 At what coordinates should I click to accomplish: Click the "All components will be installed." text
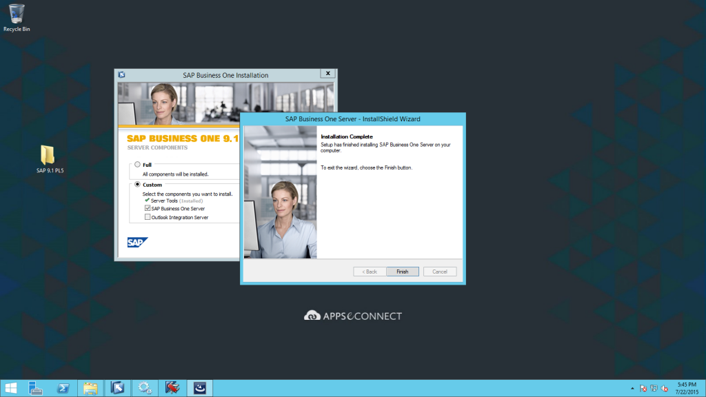click(x=176, y=174)
